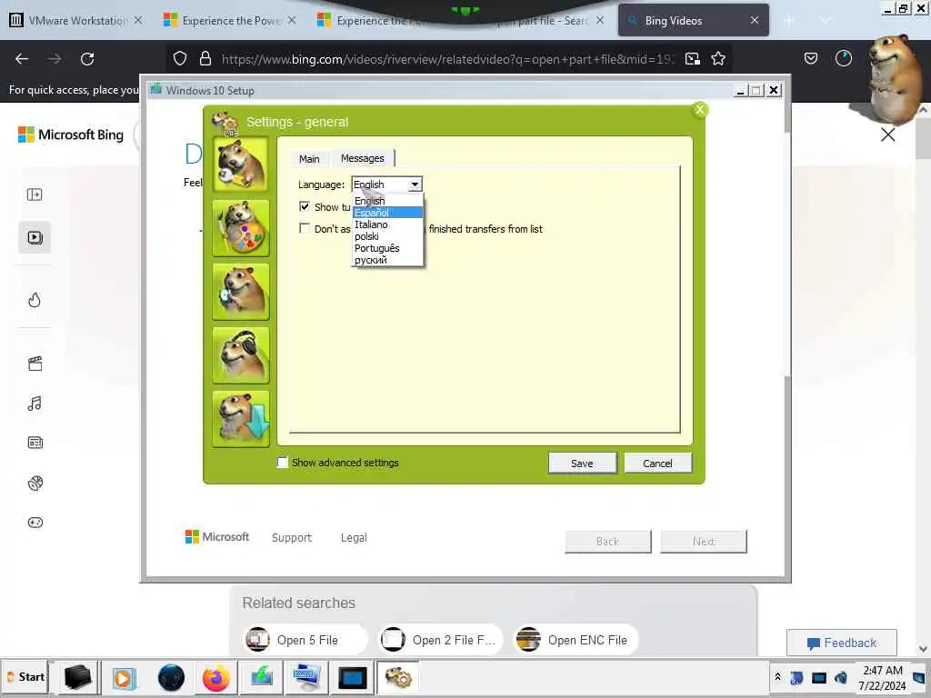Toggle the 'Show tu...' checkbox
931x698 pixels.
point(305,206)
